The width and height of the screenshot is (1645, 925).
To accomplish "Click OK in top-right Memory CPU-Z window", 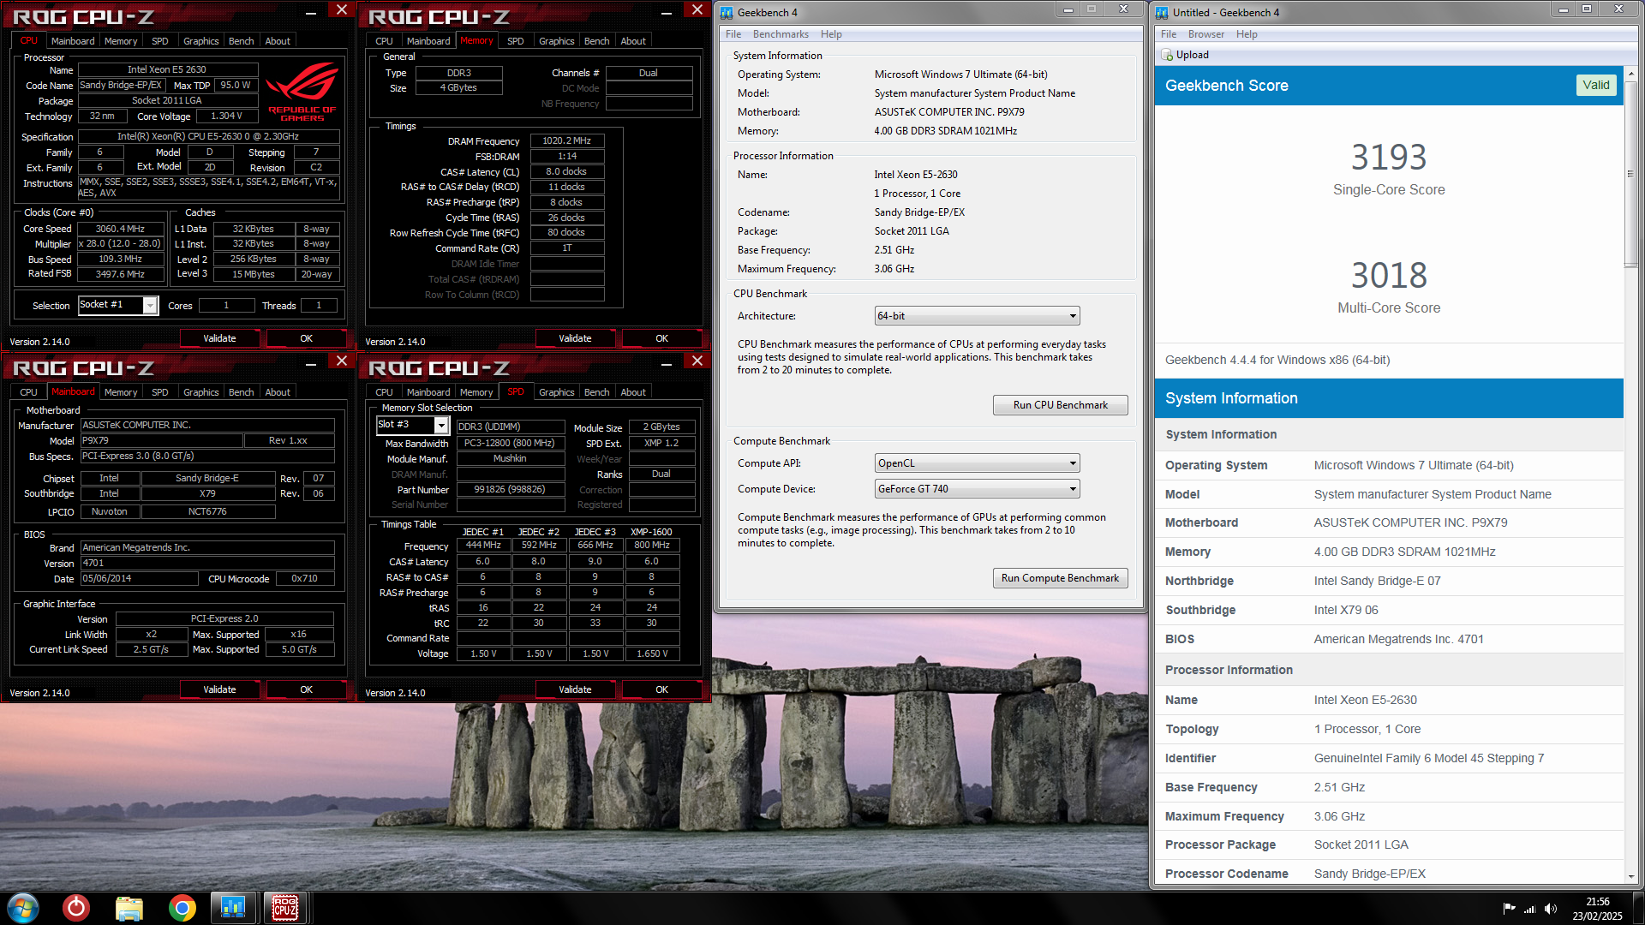I will pos(661,338).
